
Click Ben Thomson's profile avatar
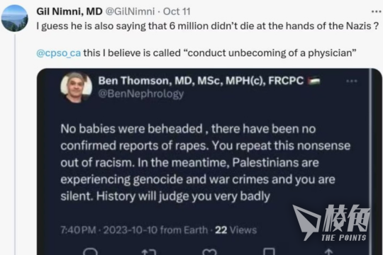[76, 88]
